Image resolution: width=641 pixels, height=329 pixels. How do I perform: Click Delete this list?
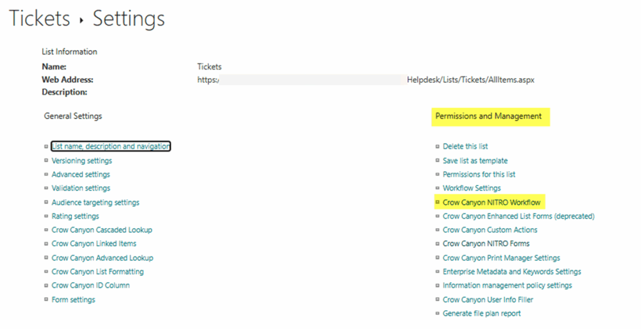tap(465, 147)
